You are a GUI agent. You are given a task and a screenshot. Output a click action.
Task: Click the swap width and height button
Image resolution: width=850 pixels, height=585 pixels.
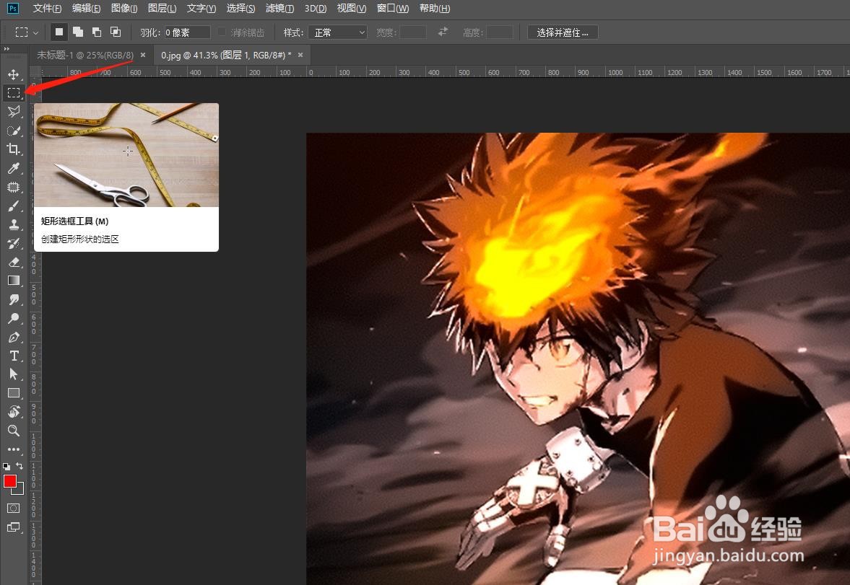click(x=443, y=32)
